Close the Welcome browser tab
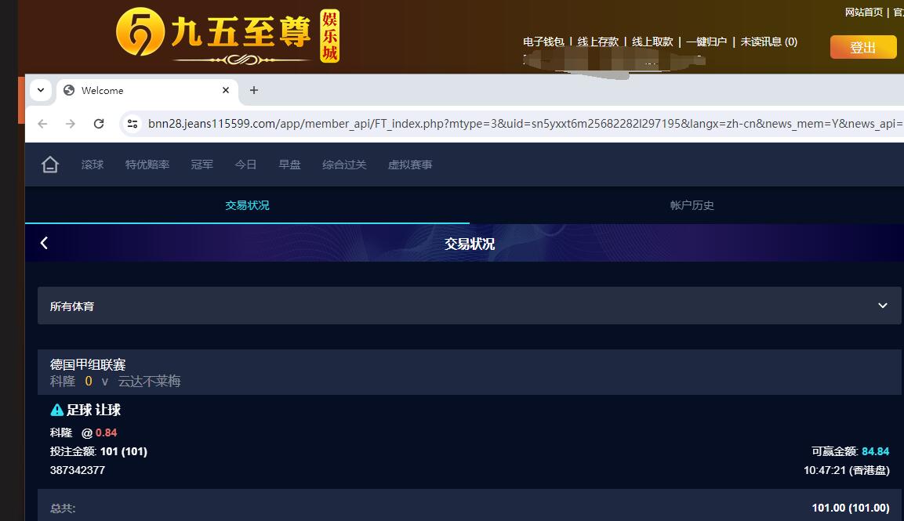 [x=226, y=90]
